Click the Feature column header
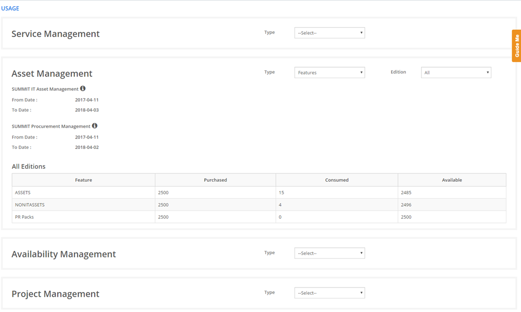Image resolution: width=521 pixels, height=312 pixels. 83,180
